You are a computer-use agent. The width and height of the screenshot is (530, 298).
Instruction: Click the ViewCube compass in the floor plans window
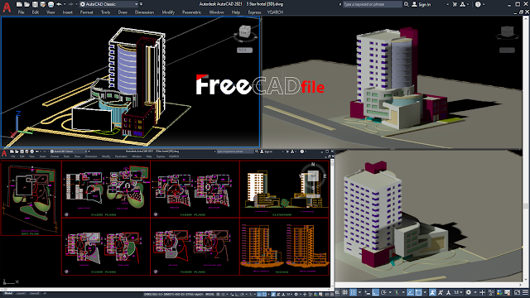pos(313,175)
